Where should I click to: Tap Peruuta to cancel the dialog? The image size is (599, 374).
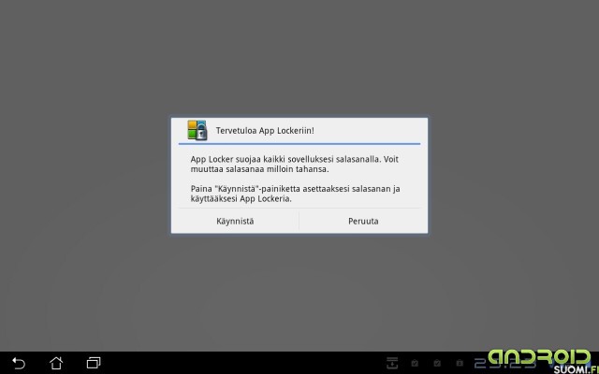click(x=363, y=221)
